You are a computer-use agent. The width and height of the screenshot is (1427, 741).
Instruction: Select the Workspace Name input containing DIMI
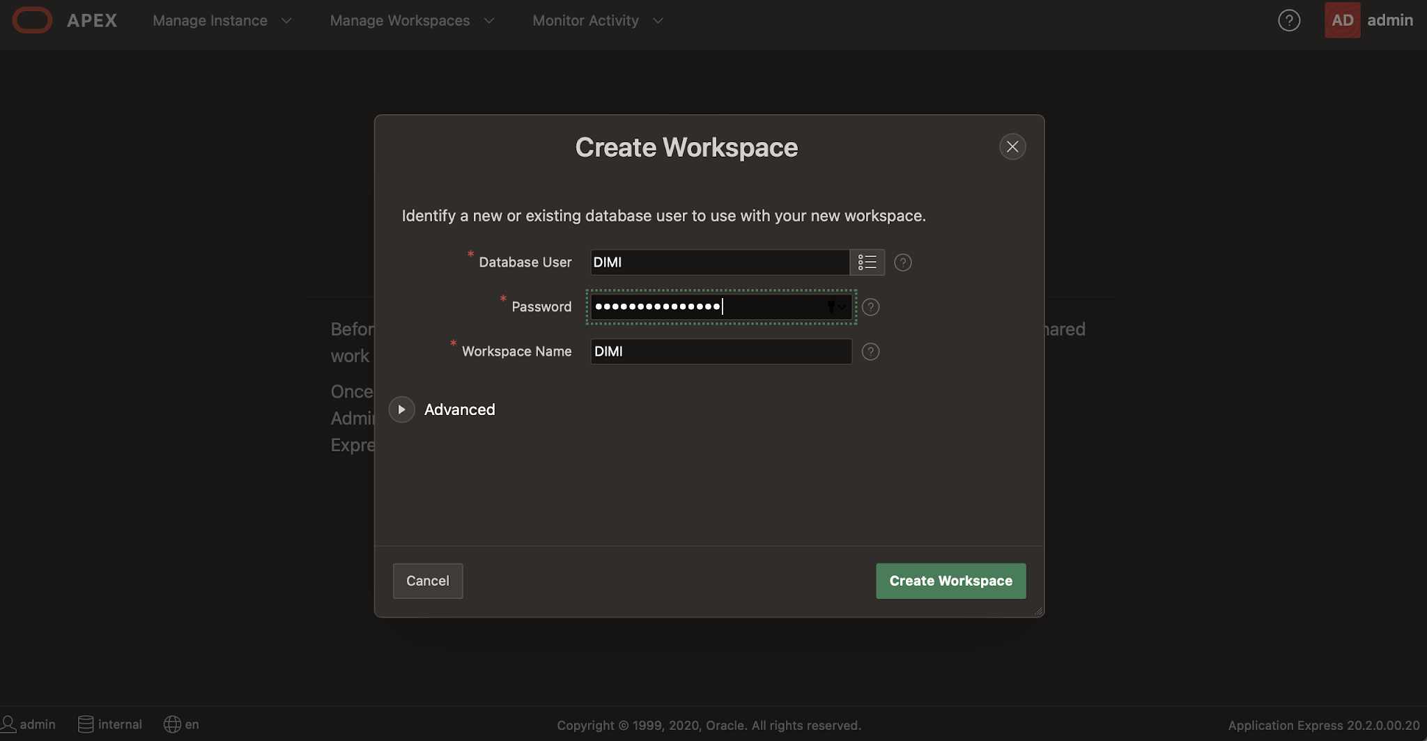[x=720, y=352]
